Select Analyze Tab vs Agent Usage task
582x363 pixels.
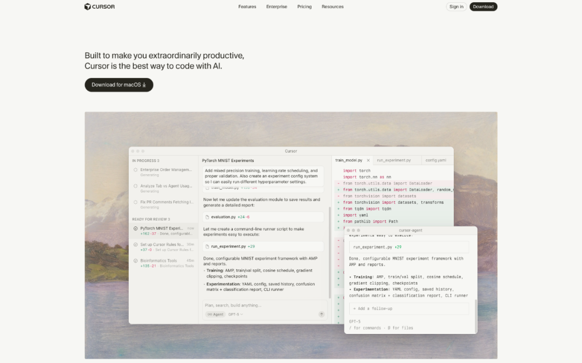coord(163,188)
